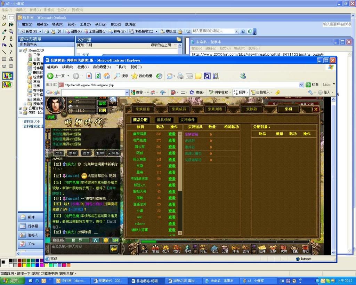Open the address bar dropdown arrow
The width and height of the screenshot is (356, 285).
(x=301, y=85)
